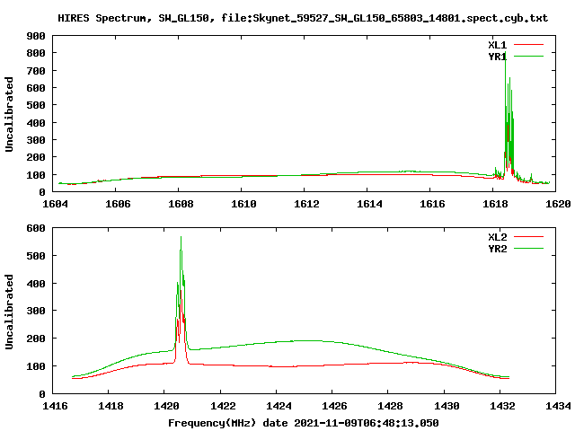Screen dimensions: 575x431
Task: Click the 1420.4 MHz peak tip in bottom plot
Action: click(181, 237)
